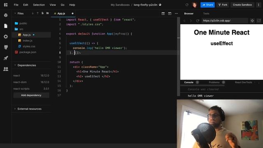The width and height of the screenshot is (263, 148).
Task: Switch to the Browser tab
Action: click(x=189, y=14)
